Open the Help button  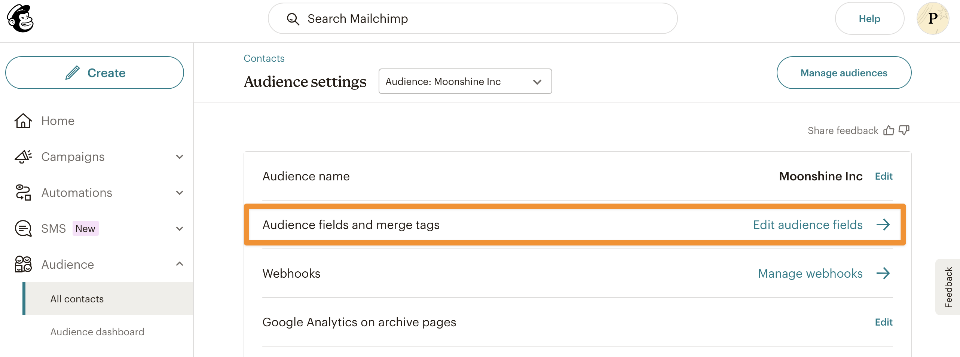(x=869, y=18)
